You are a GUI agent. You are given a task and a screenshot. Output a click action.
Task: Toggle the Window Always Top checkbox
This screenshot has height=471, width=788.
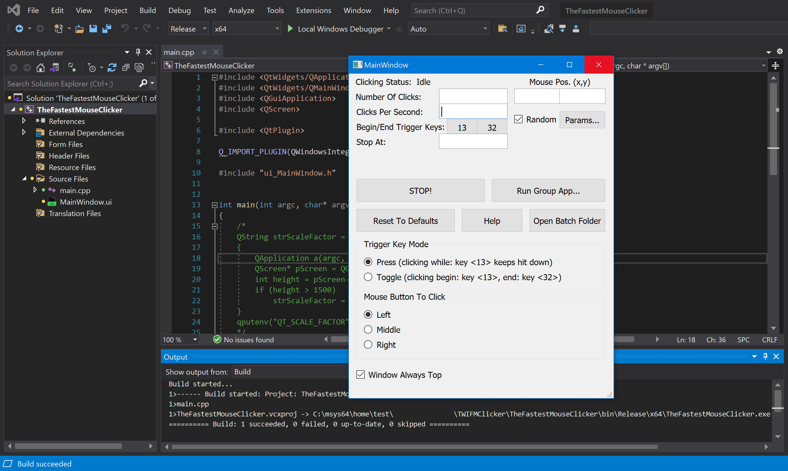click(361, 375)
